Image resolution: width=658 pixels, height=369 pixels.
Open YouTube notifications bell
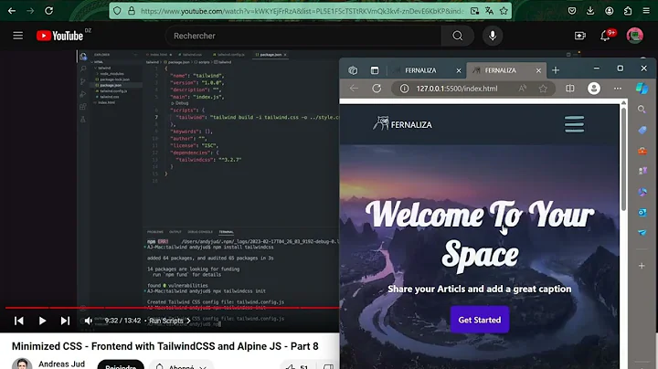tap(605, 36)
